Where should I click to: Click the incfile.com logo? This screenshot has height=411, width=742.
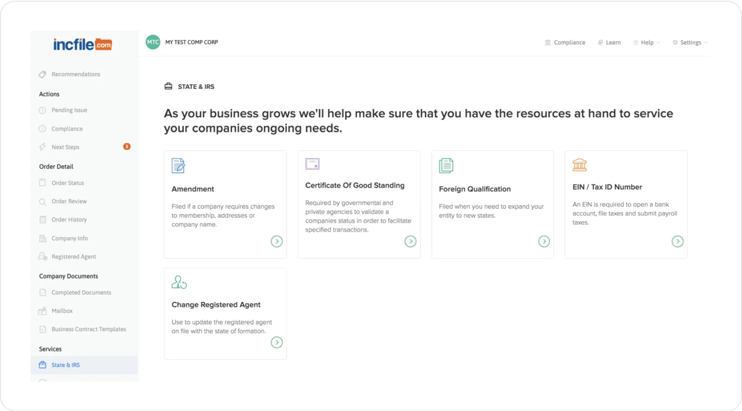(83, 44)
